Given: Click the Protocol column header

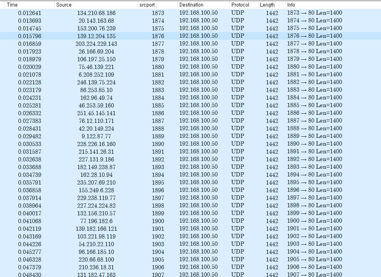Looking at the screenshot, I should click(244, 5).
